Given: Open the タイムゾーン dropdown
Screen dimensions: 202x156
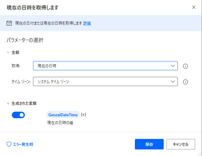Looking at the screenshot, I should click(105, 81).
